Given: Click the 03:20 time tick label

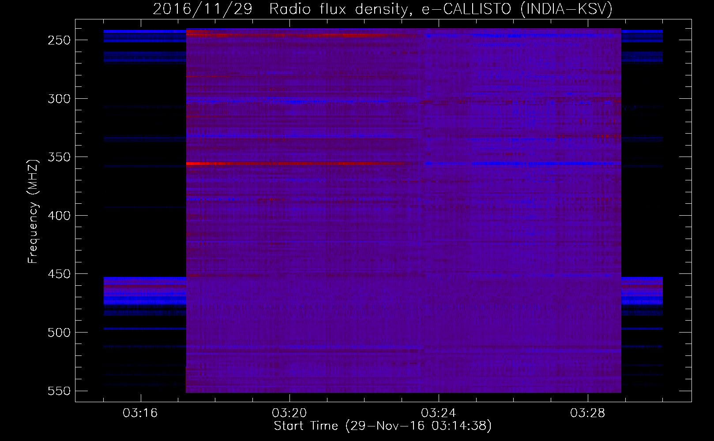Looking at the screenshot, I should (289, 413).
